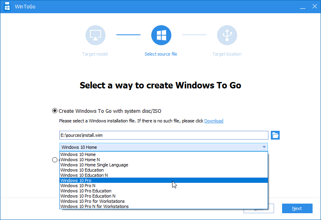This screenshot has height=220, width=321.
Task: Choose Windows 10 Home from list
Action: 164,154
